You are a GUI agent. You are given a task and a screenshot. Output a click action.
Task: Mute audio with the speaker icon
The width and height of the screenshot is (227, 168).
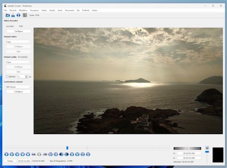207,148
